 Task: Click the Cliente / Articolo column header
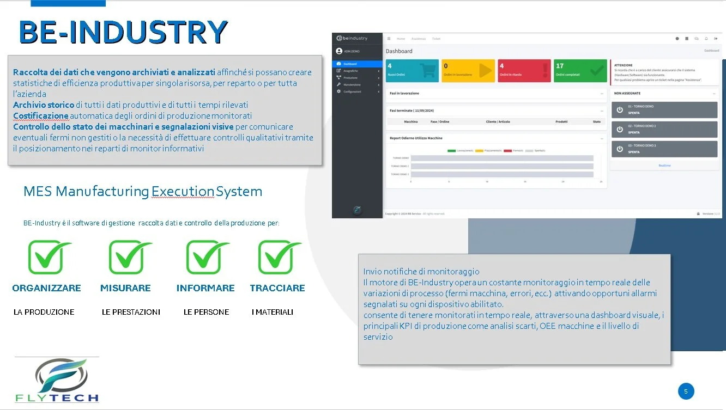click(498, 121)
